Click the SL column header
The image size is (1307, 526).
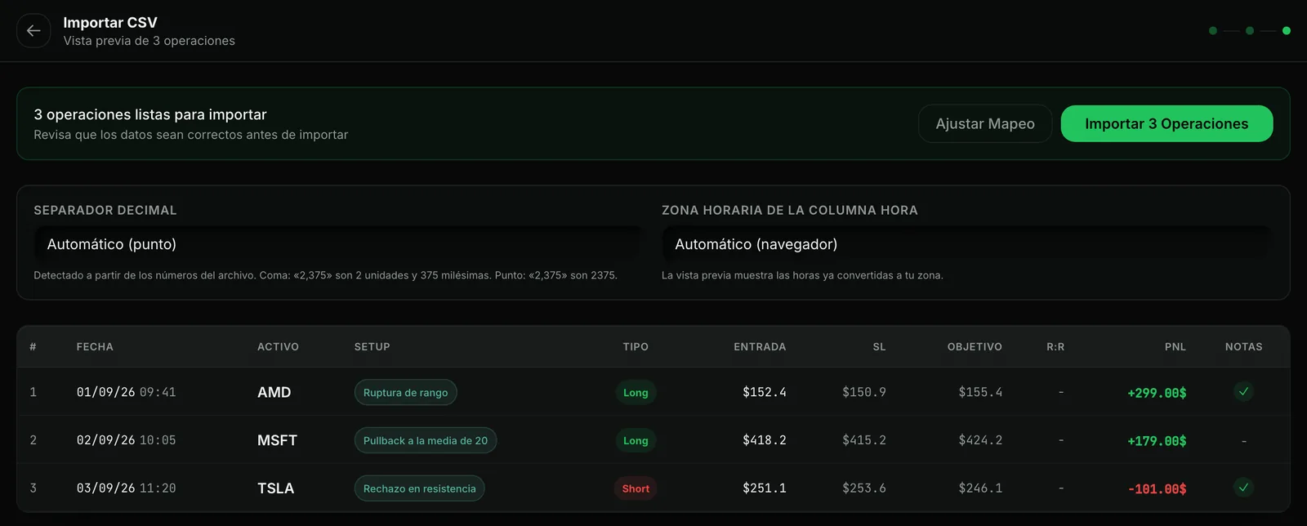[x=879, y=347]
